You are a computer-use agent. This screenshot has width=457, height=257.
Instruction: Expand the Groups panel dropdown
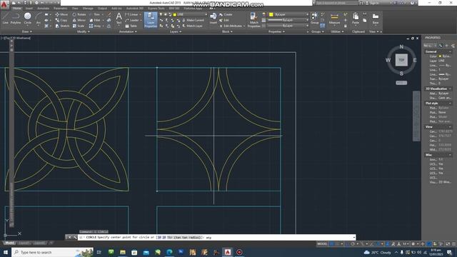point(317,31)
